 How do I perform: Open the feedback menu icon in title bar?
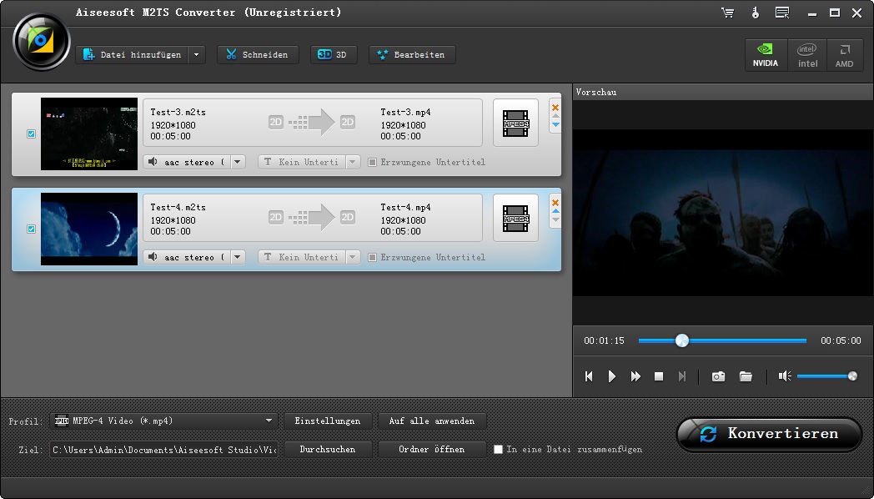(782, 13)
